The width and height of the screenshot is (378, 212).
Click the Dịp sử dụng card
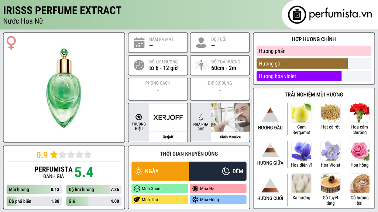[220, 89]
